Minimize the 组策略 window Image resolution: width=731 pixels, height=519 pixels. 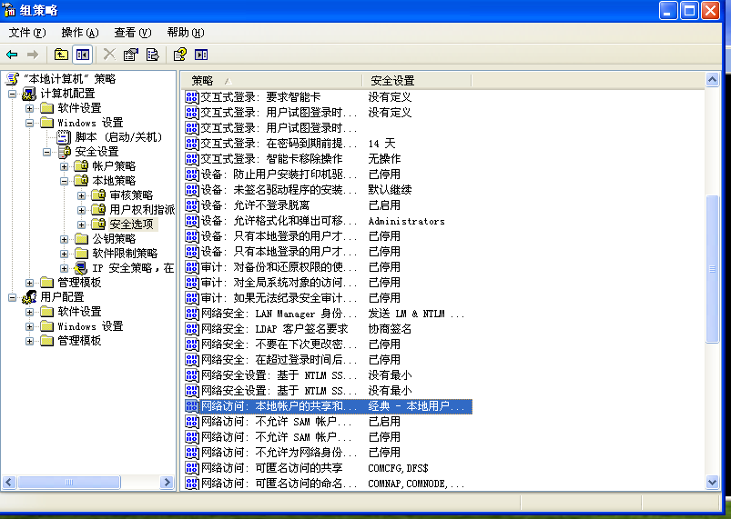[668, 10]
